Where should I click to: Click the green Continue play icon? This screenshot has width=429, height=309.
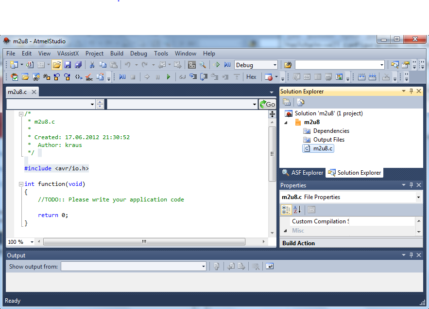(x=169, y=77)
